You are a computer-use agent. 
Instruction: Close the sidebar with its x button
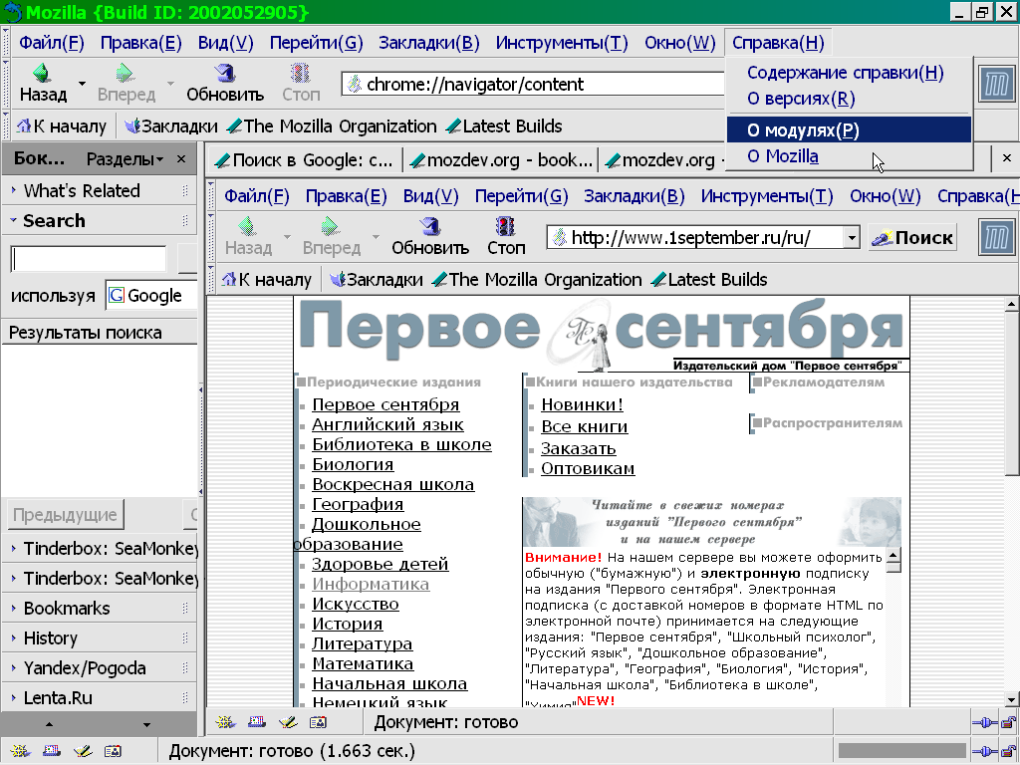click(x=181, y=159)
